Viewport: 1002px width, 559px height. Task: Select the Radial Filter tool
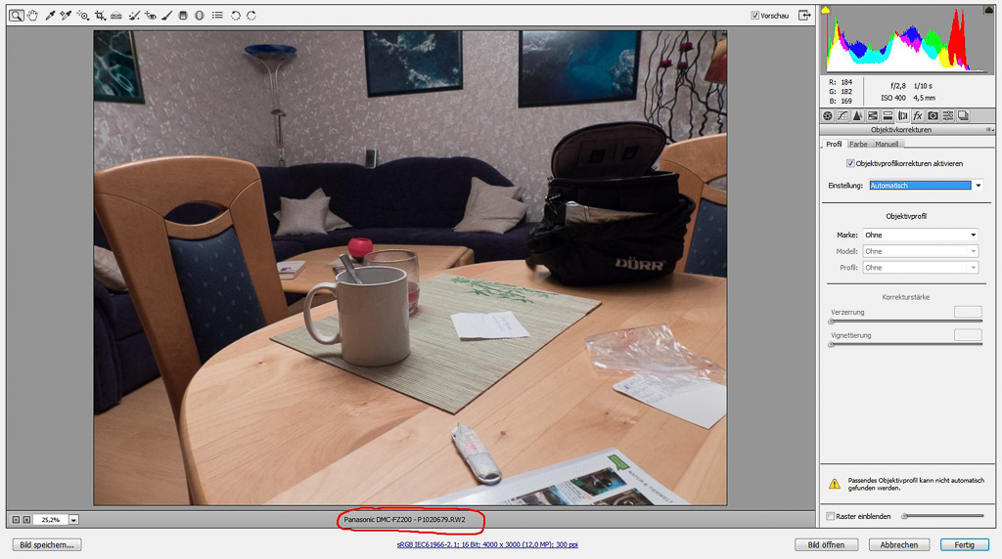200,16
